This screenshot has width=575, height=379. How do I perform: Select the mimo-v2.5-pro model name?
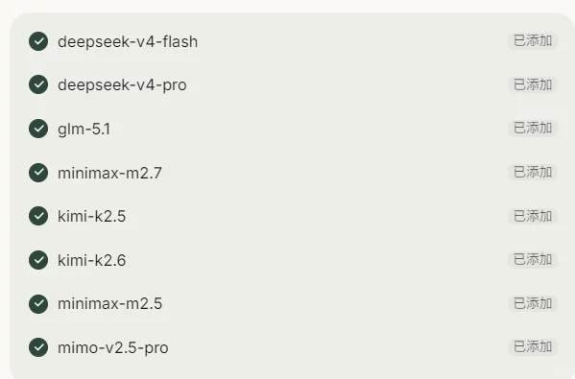point(113,348)
